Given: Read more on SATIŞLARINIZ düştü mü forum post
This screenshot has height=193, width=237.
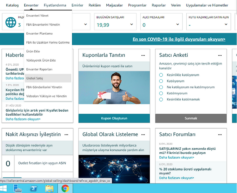Looking at the screenshot, I should point(177,157).
